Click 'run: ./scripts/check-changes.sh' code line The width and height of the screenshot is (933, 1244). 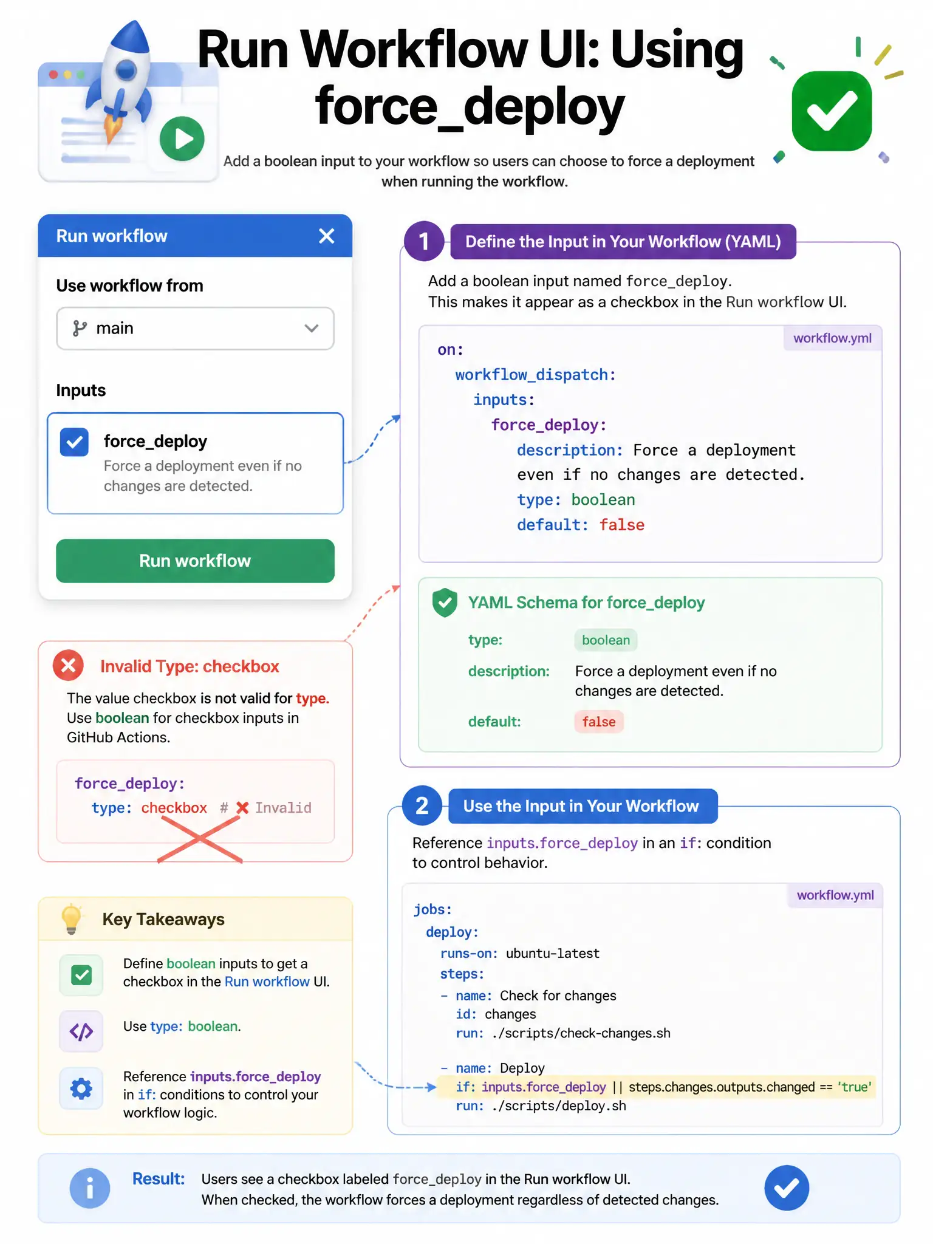click(x=563, y=1033)
